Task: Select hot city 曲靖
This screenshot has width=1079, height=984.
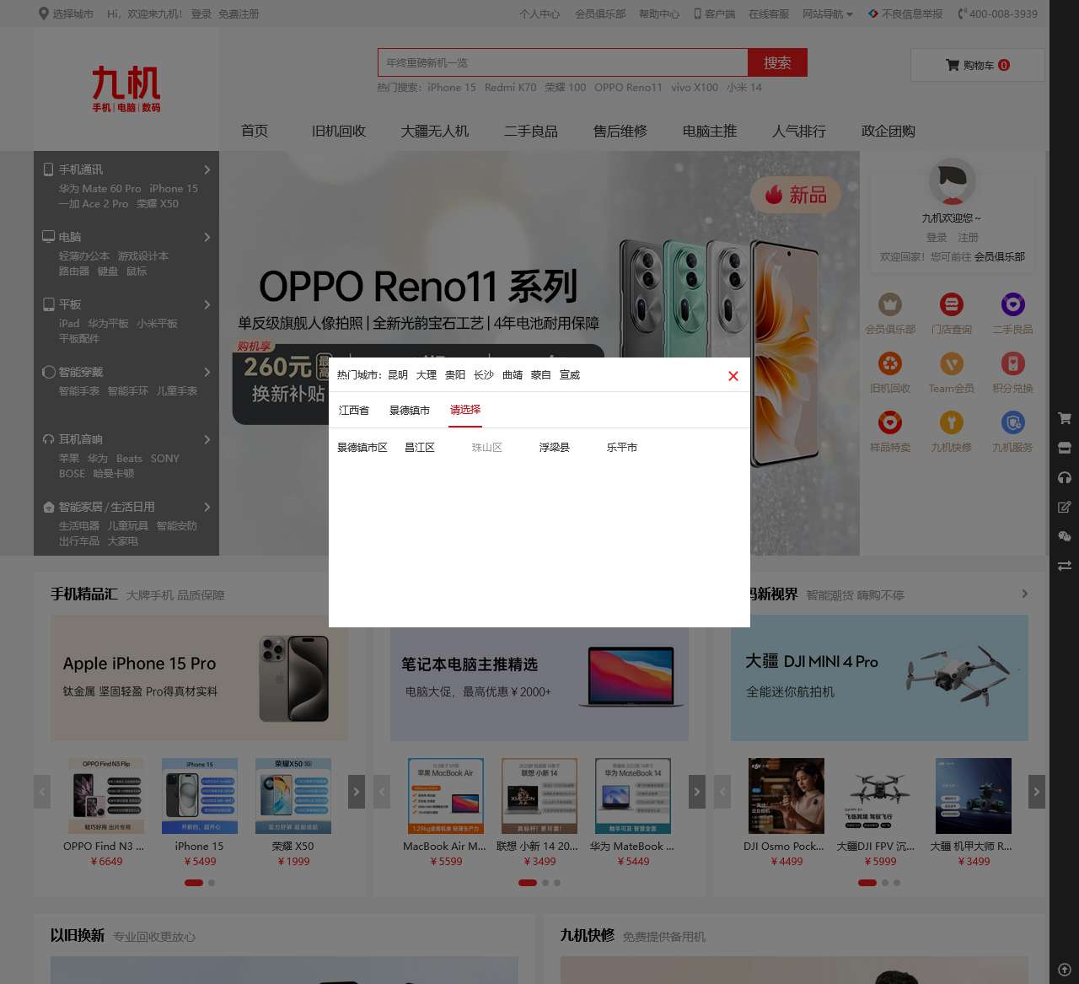Action: click(x=513, y=375)
